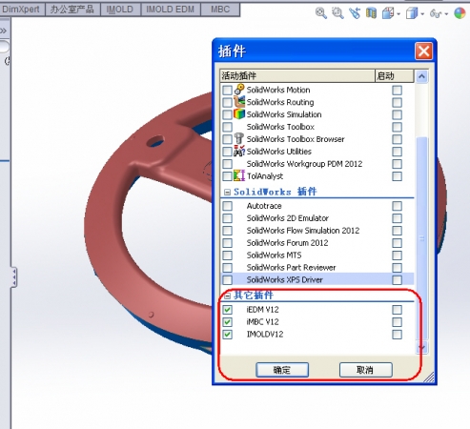470x429 pixels.
Task: Check SolidWorks Simulation active add-in box
Action: click(227, 114)
